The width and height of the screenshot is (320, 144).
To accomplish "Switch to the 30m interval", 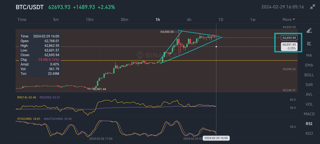I will tap(124, 19).
